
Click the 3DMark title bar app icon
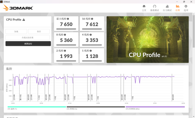tap(1, 2)
